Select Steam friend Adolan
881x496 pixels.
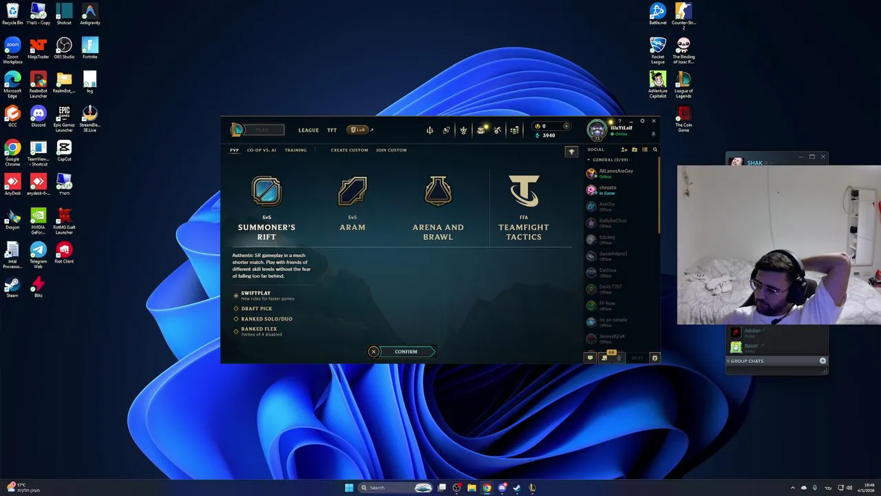pyautogui.click(x=777, y=333)
